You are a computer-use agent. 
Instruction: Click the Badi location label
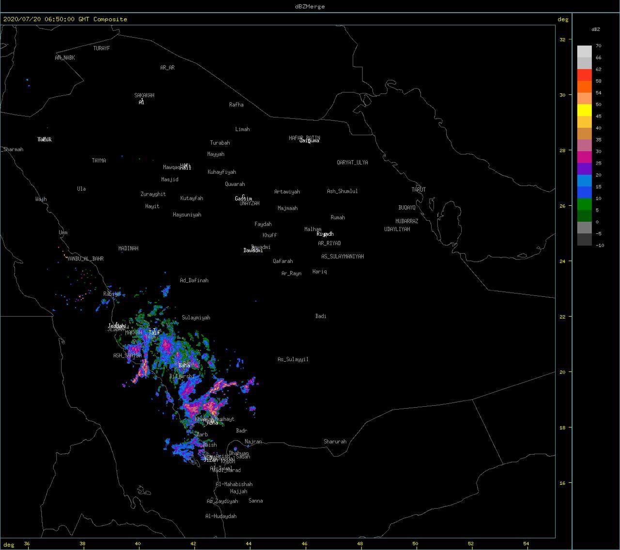coord(321,316)
